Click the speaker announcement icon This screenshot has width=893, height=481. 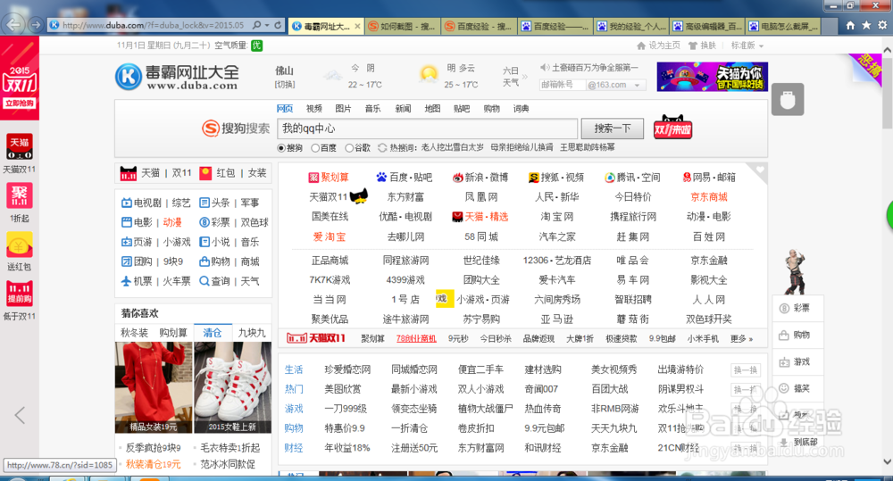(x=545, y=68)
